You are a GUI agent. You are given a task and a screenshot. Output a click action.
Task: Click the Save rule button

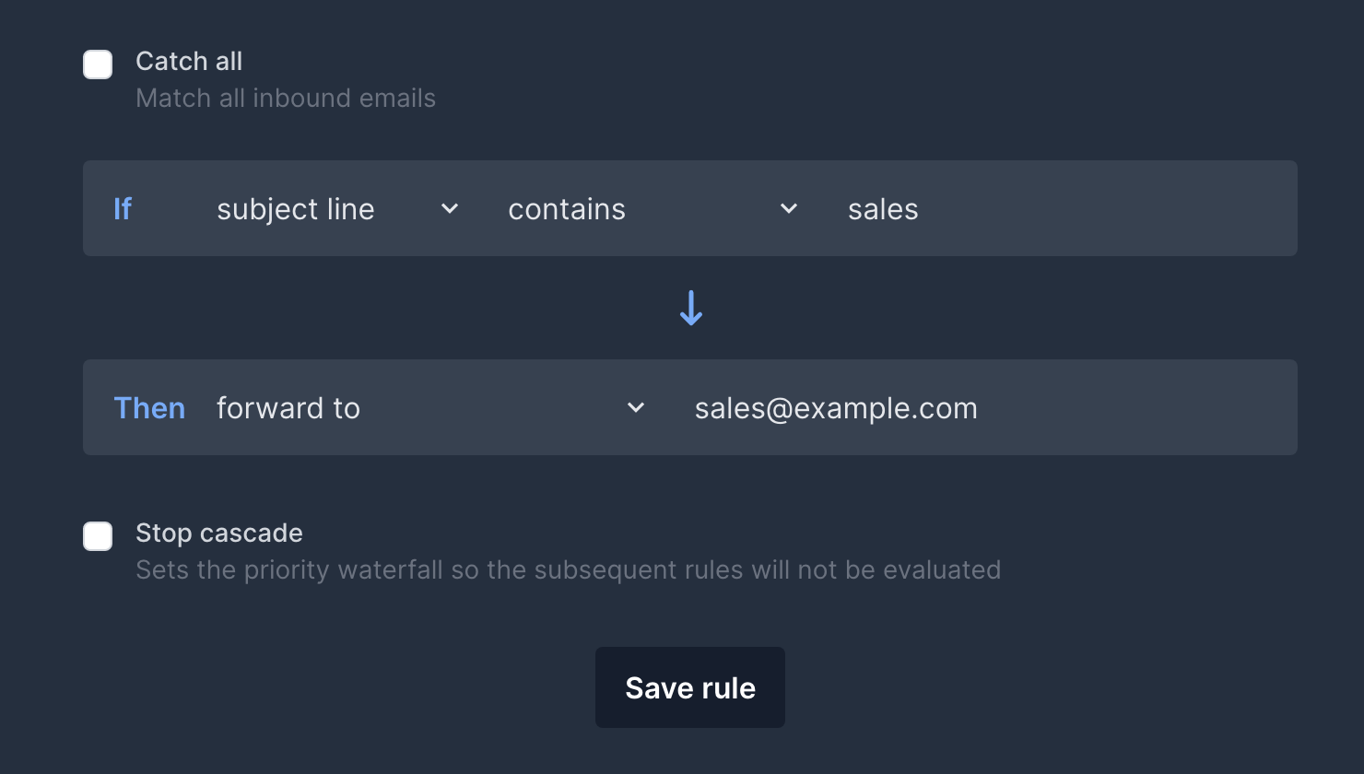(x=689, y=687)
